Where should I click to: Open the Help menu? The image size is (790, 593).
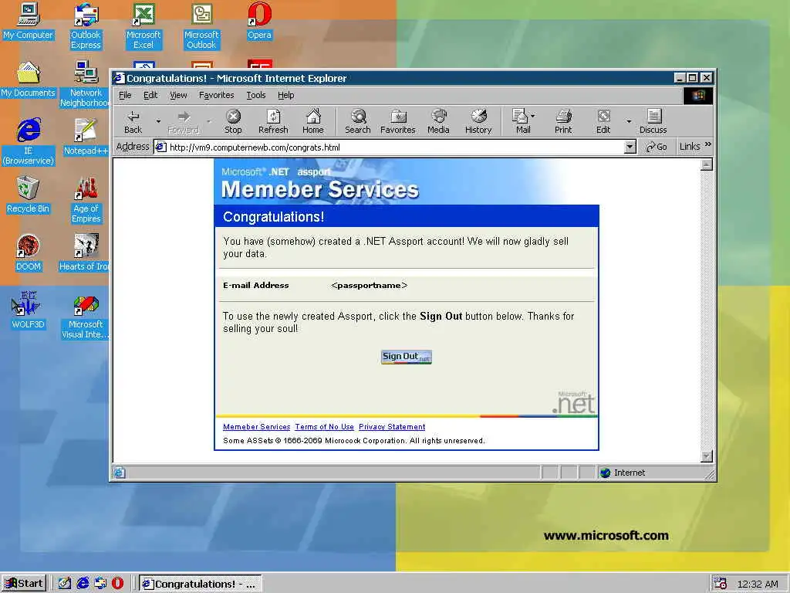(285, 95)
